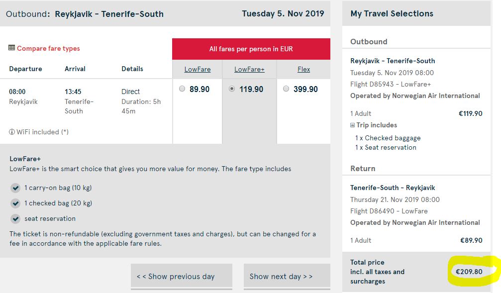501x293 pixels.
Task: Click the All fares per person in EUR banner
Action: click(251, 49)
